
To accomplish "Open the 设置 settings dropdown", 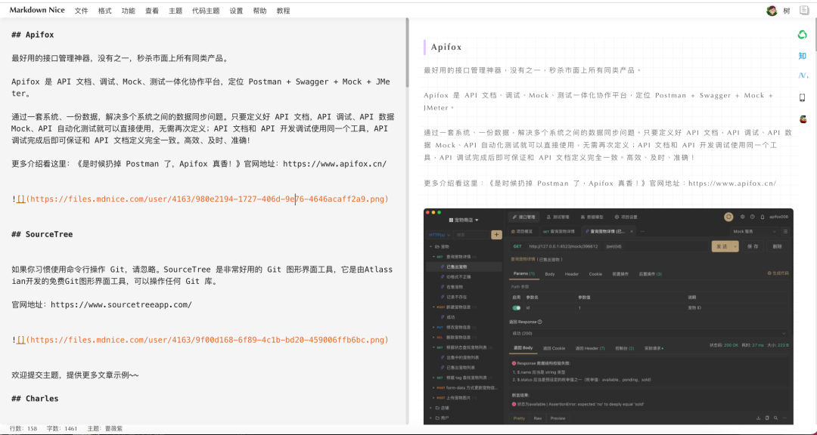I will pyautogui.click(x=235, y=11).
